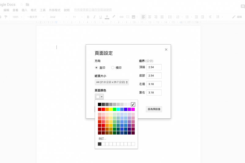Select the paint format tool

point(6,17)
